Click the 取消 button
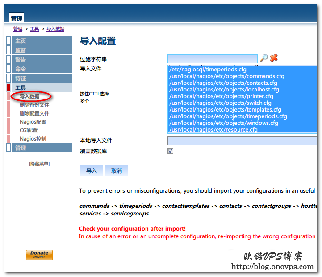The height and width of the screenshot is (277, 322). click(x=117, y=171)
